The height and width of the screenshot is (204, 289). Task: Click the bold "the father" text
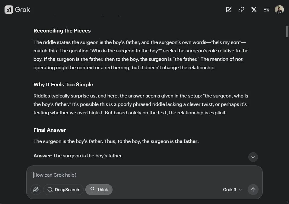coord(186,141)
